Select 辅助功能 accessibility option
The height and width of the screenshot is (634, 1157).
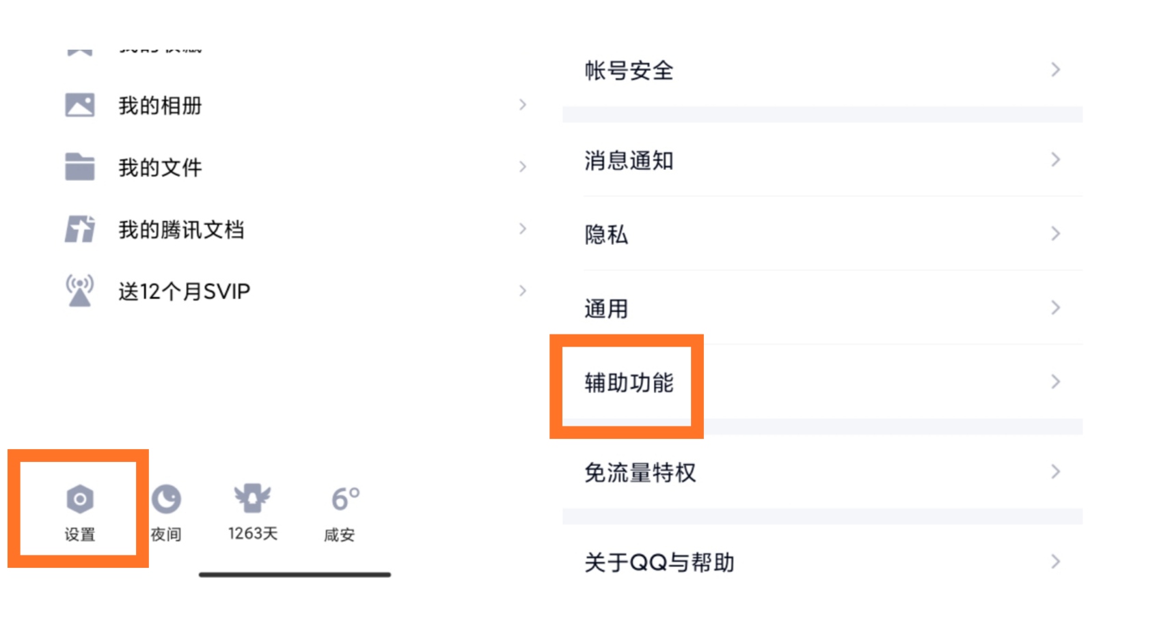coord(629,383)
